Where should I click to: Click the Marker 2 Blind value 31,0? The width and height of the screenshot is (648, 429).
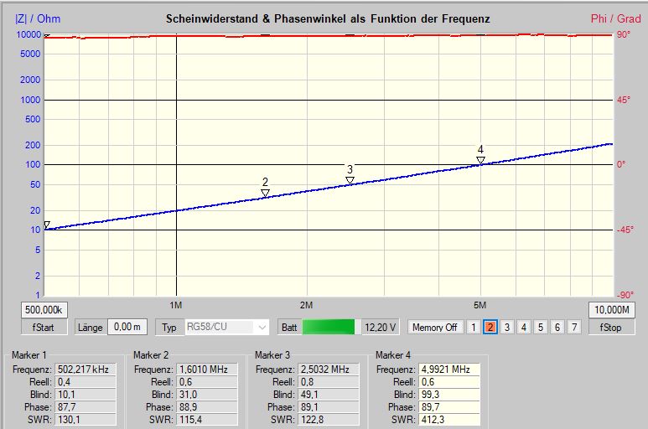click(207, 395)
